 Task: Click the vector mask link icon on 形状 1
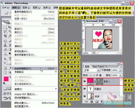[x=95, y=82]
